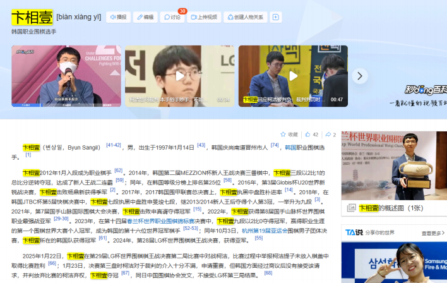447x283 pixels.
Task: Open the TA说 post image thumbnail
Action: [394, 262]
